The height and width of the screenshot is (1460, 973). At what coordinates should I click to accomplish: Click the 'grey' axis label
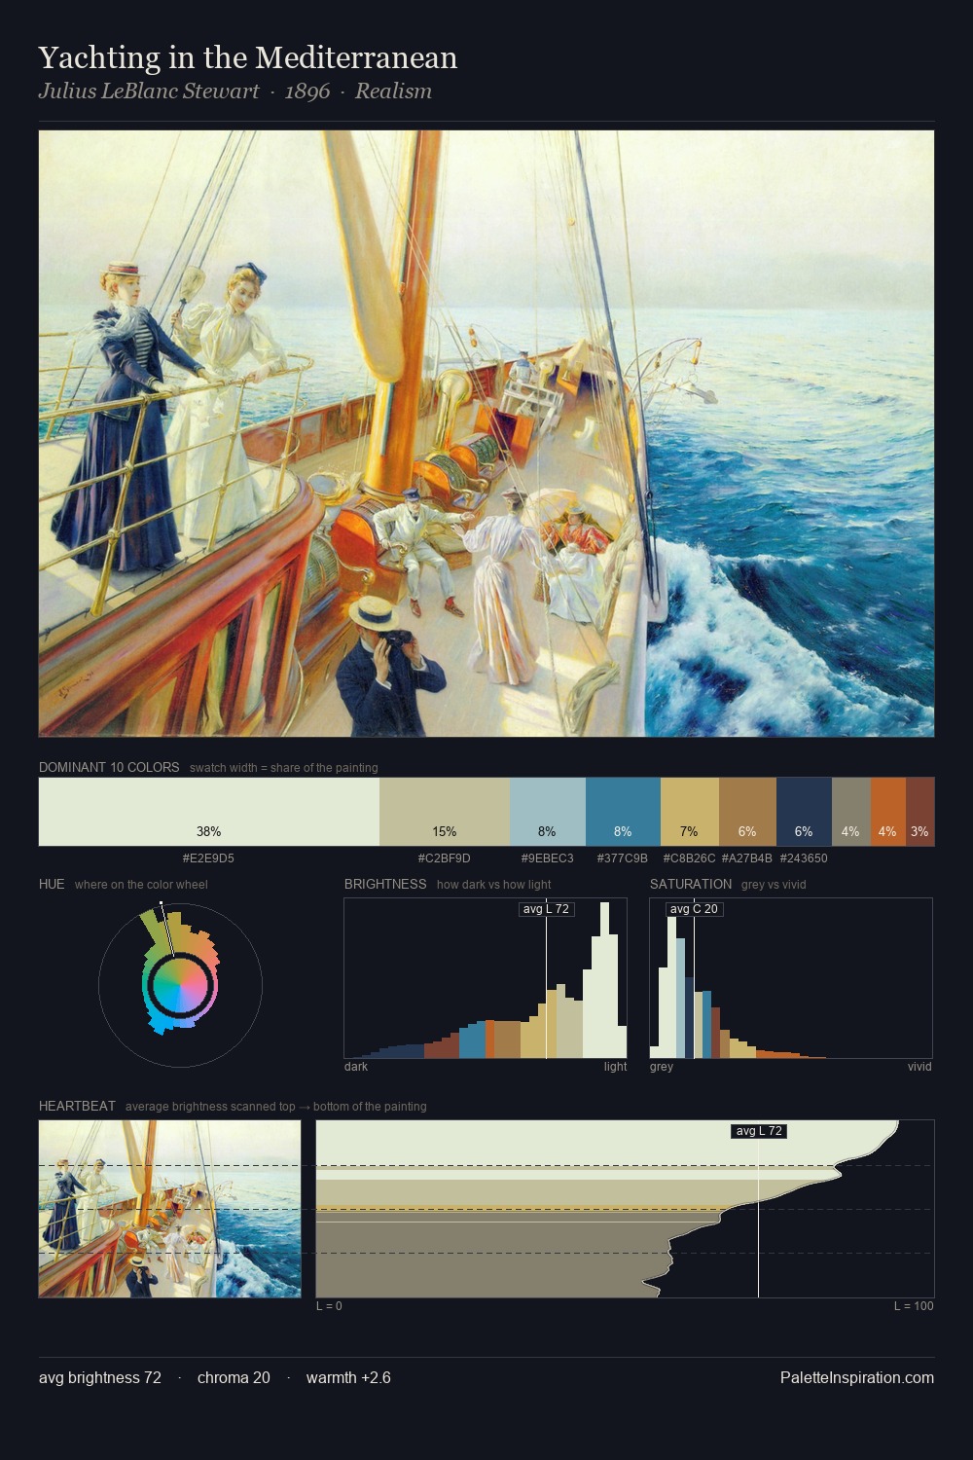(x=662, y=1067)
